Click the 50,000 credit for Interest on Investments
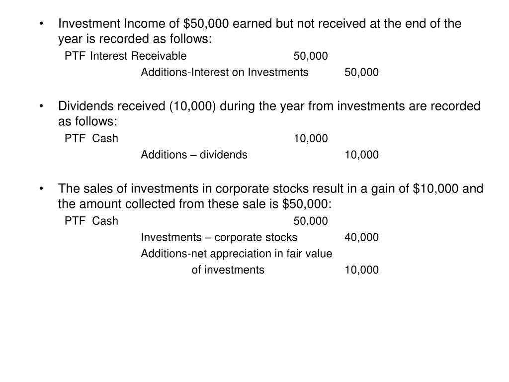 [x=362, y=72]
